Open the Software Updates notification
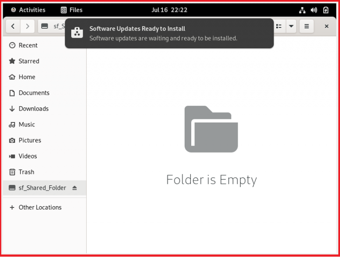The height and width of the screenshot is (257, 340). pyautogui.click(x=169, y=33)
